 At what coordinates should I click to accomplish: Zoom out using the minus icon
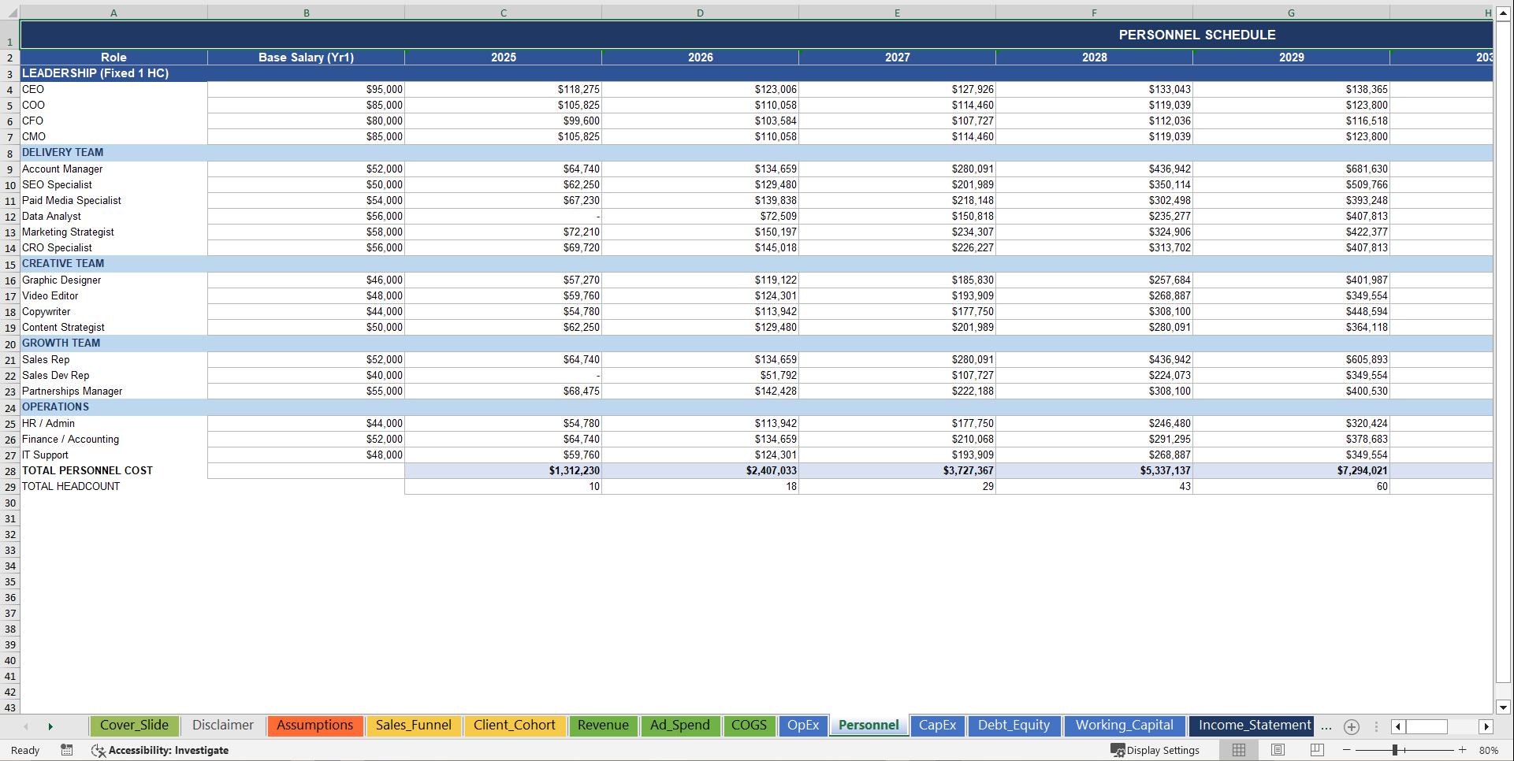coord(1346,750)
